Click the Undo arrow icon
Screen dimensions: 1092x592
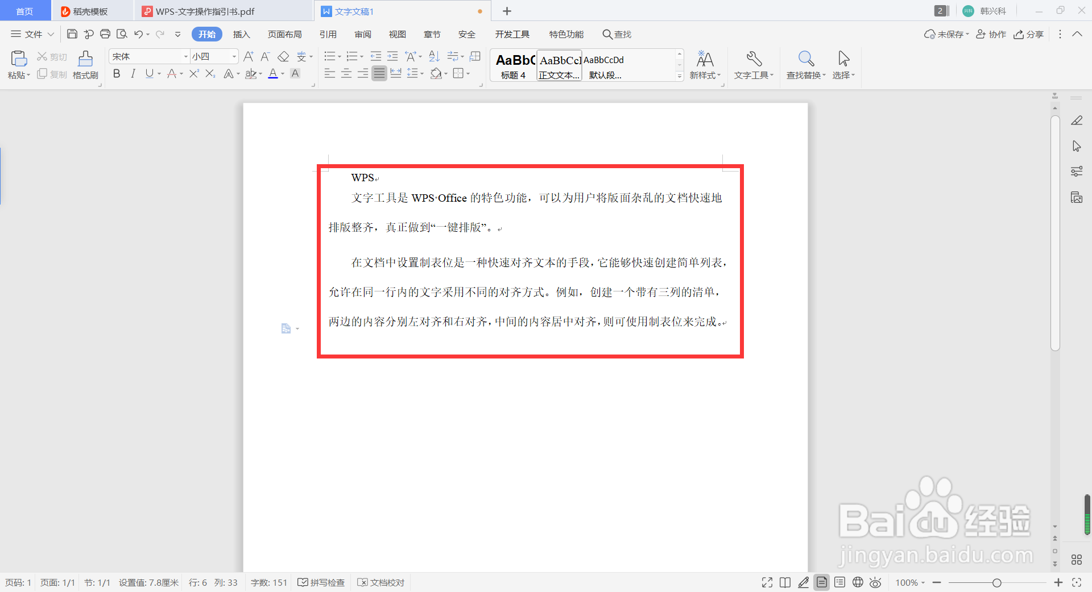coord(138,34)
